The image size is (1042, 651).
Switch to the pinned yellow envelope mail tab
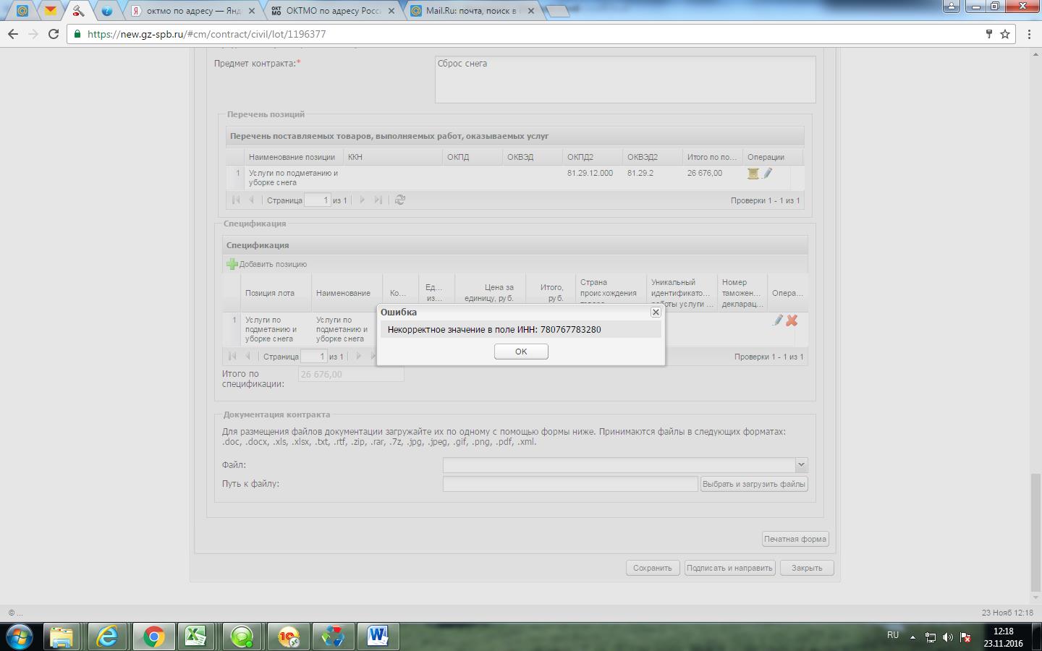click(x=50, y=11)
